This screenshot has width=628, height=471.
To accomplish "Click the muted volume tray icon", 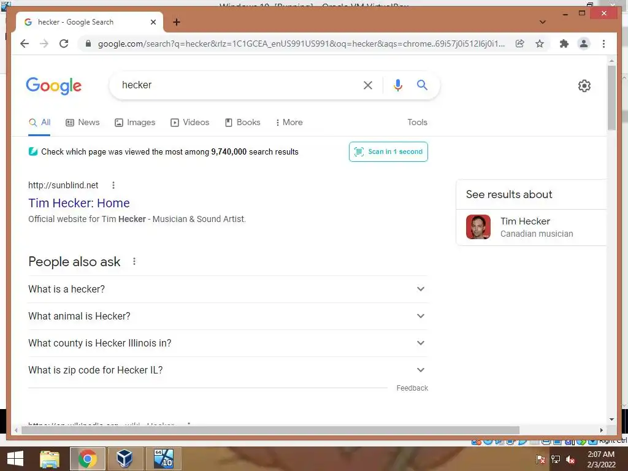I will click(x=570, y=459).
